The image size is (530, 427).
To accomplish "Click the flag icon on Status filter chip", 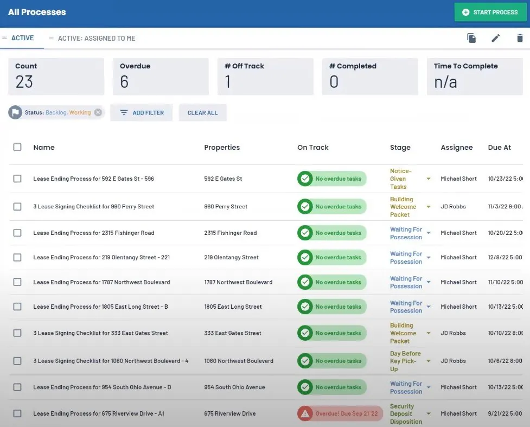I will (x=15, y=112).
